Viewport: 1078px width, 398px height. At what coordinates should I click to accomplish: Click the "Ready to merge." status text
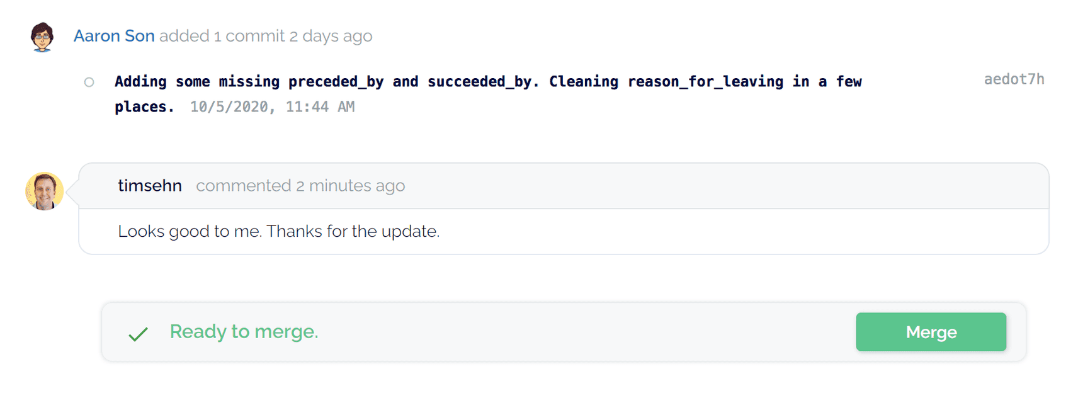(244, 331)
